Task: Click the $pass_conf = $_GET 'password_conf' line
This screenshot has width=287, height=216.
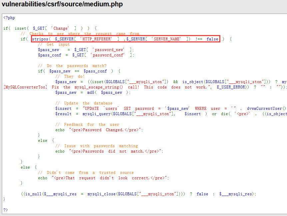Action: click(x=86, y=55)
